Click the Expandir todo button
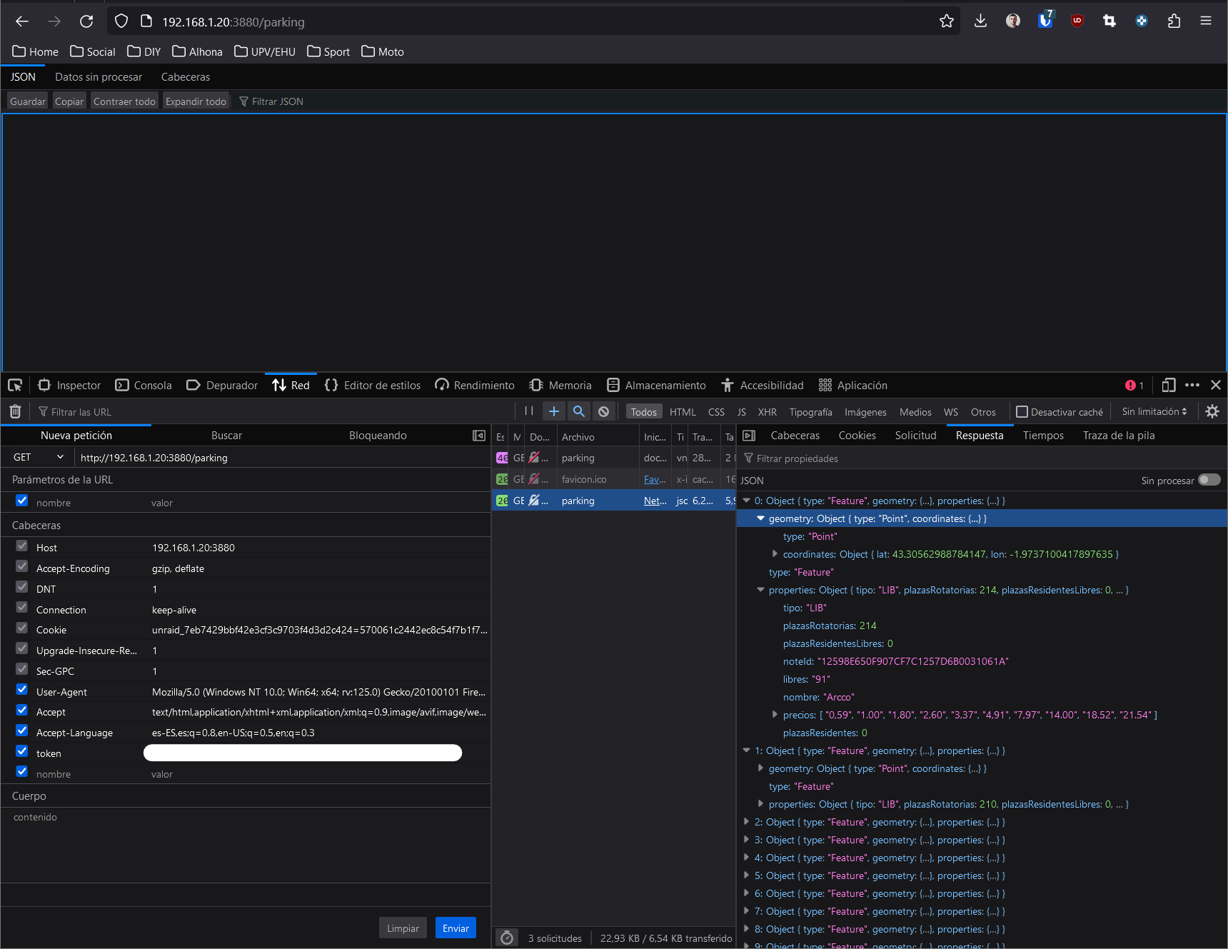 coord(196,101)
